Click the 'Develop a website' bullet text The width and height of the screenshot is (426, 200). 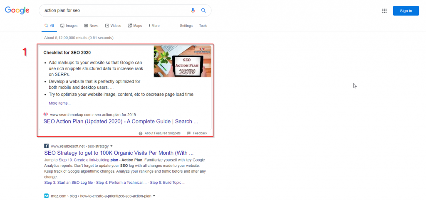94,84
